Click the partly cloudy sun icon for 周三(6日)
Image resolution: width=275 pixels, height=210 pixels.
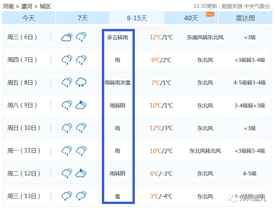coord(67,37)
